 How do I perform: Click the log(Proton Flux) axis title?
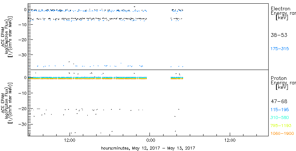point(7,103)
